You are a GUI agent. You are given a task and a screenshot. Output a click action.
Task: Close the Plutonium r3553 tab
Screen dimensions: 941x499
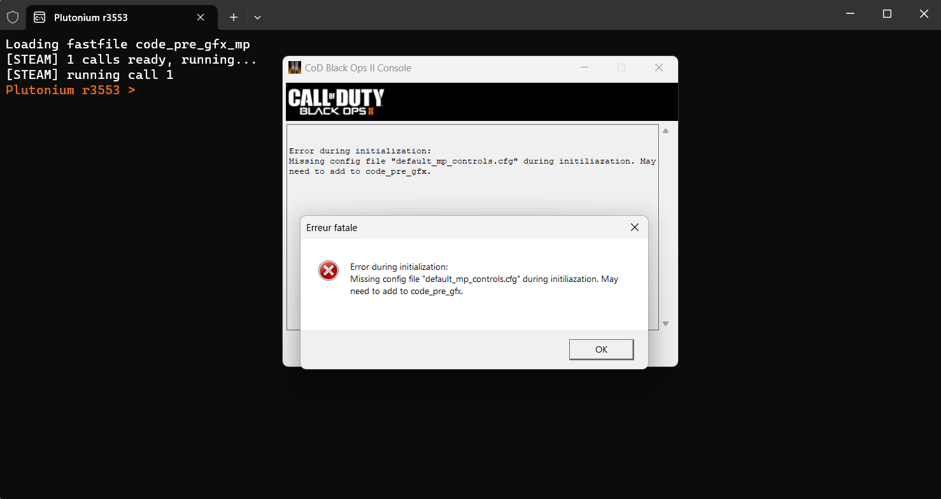point(201,17)
